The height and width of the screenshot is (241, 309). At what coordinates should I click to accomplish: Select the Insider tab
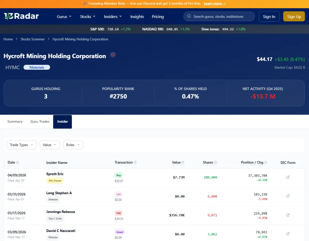pyautogui.click(x=63, y=122)
